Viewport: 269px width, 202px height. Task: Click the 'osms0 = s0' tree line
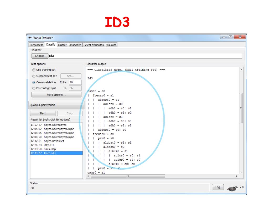[96, 91]
